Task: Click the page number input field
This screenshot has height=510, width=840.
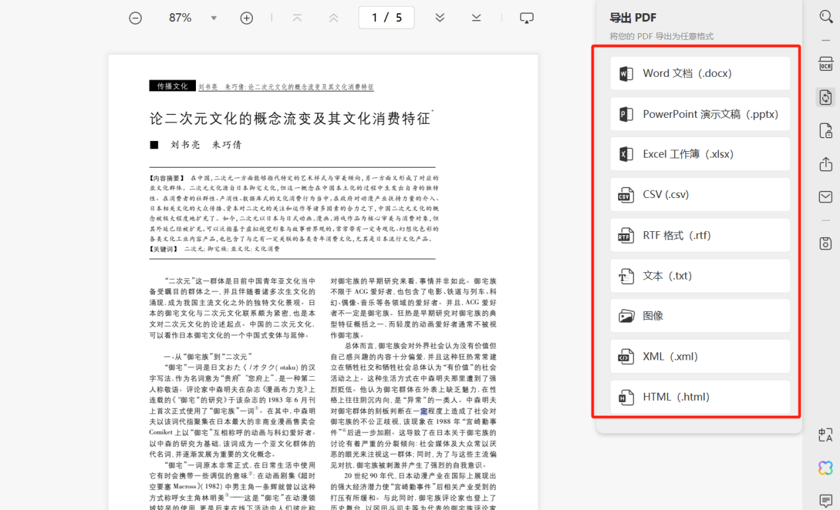Action: pyautogui.click(x=387, y=18)
